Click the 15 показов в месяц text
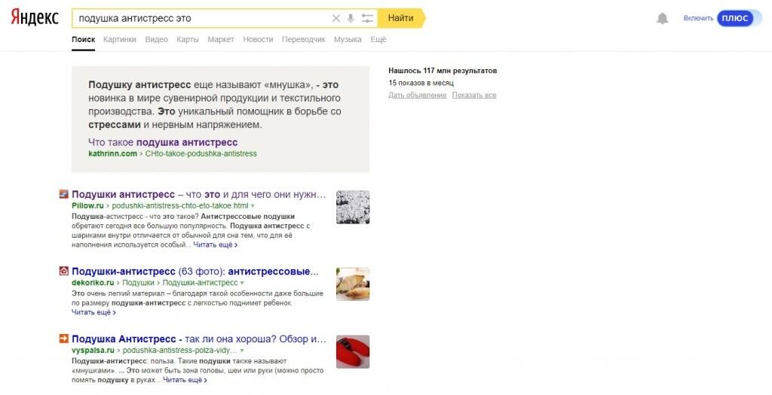Viewport: 772px width, 395px height. pyautogui.click(x=421, y=83)
